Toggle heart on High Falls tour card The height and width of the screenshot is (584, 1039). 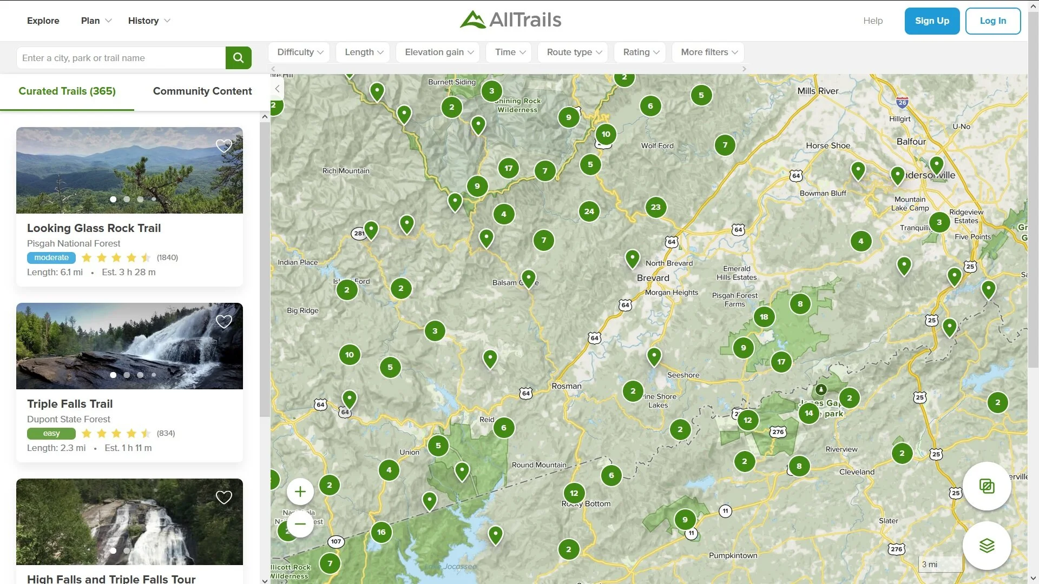[223, 497]
